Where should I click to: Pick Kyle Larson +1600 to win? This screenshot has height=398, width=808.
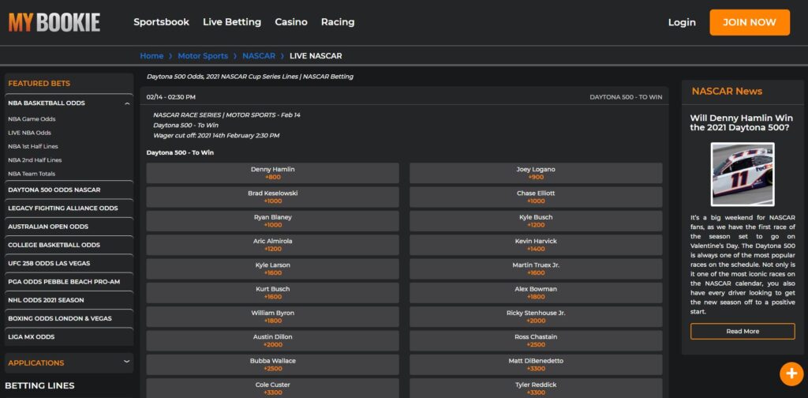tap(272, 268)
